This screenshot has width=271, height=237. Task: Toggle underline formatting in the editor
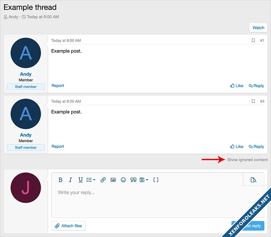click(81, 180)
